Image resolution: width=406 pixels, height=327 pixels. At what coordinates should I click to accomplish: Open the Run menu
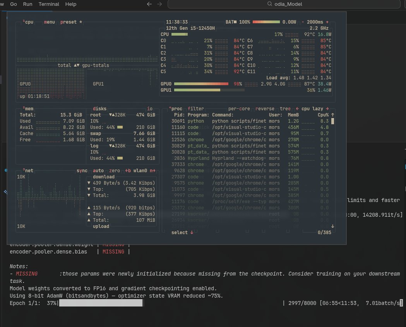click(x=28, y=4)
